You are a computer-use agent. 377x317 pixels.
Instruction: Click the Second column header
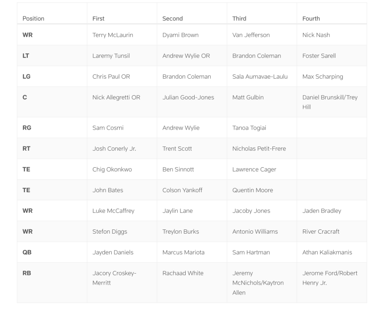click(172, 18)
